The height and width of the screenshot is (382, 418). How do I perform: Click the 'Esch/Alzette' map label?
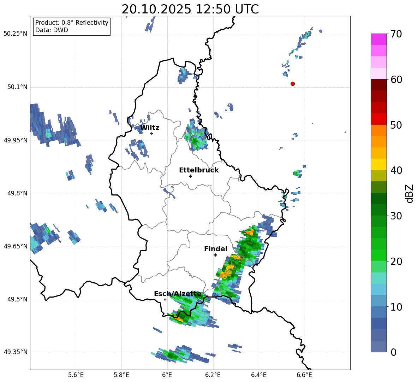click(x=178, y=294)
